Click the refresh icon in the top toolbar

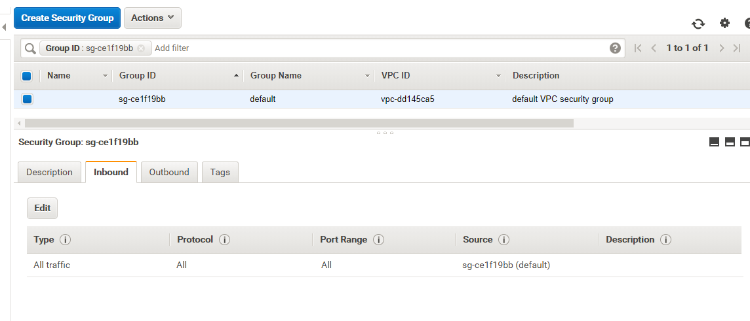[x=698, y=24]
